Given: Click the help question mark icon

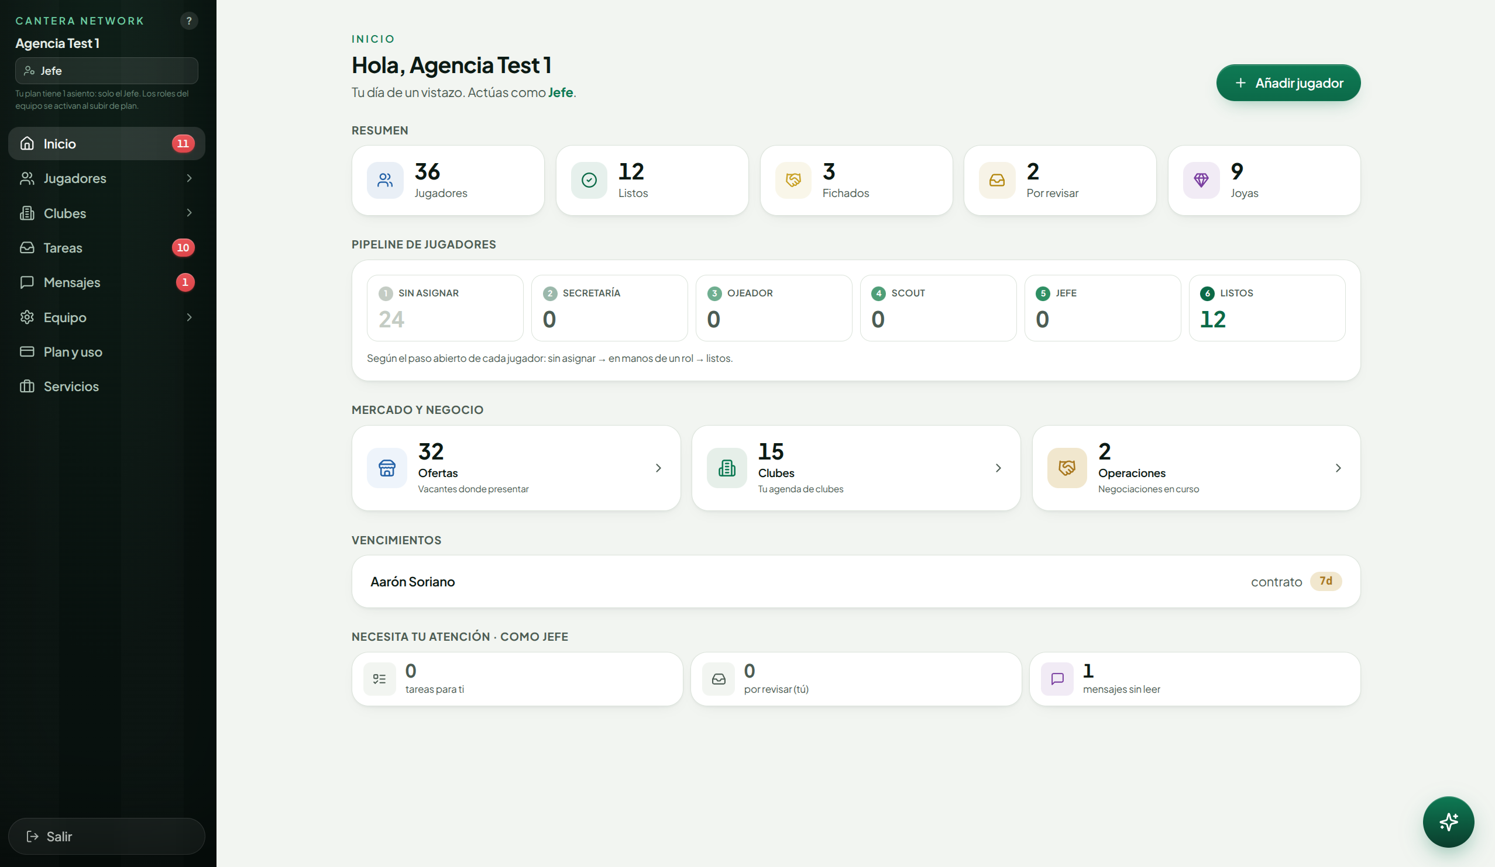Looking at the screenshot, I should tap(188, 20).
